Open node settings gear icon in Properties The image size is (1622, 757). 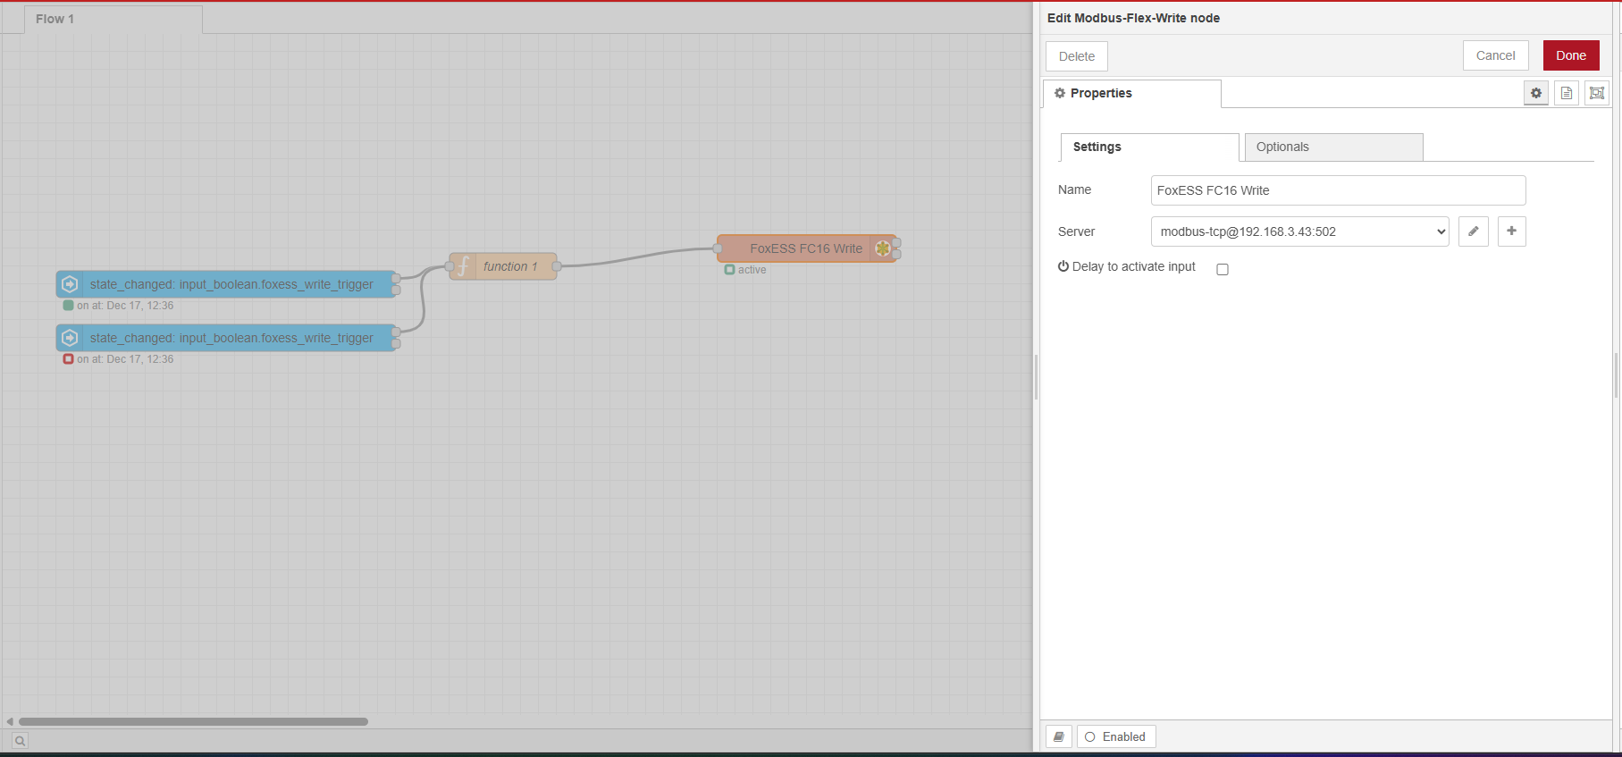[1535, 93]
